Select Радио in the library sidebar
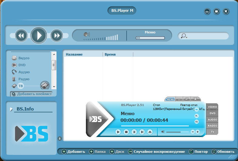Screen dimensions: 238x161 [x=24, y=79]
